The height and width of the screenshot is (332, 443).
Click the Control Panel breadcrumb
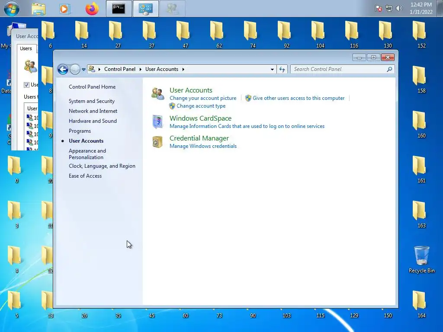(x=120, y=69)
